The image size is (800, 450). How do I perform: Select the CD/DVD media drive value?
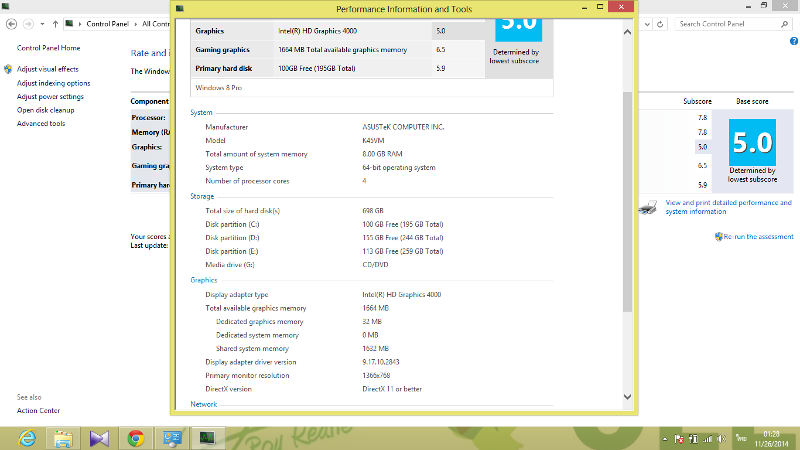pos(375,265)
